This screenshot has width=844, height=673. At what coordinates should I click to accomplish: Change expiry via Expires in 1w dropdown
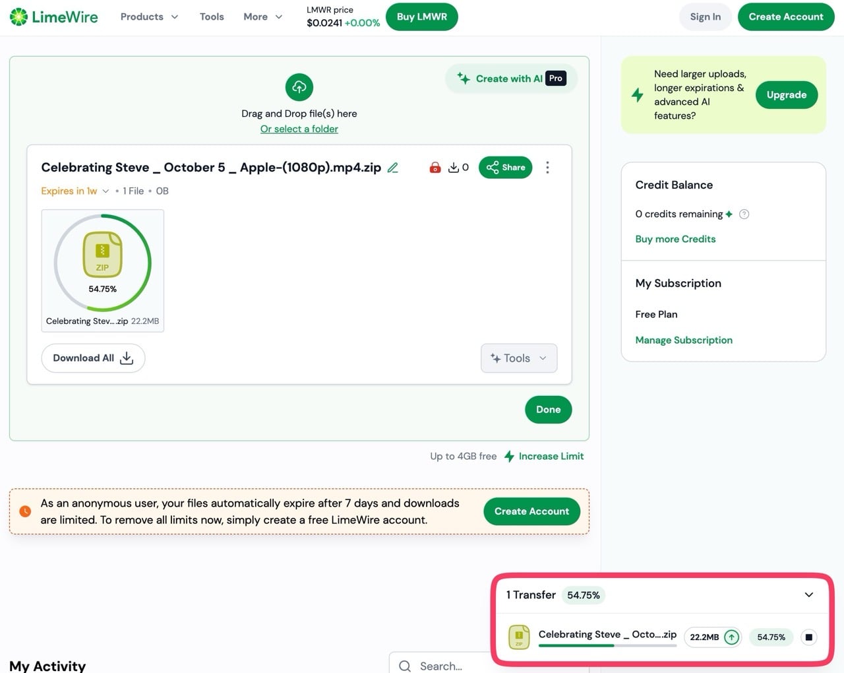(x=75, y=191)
